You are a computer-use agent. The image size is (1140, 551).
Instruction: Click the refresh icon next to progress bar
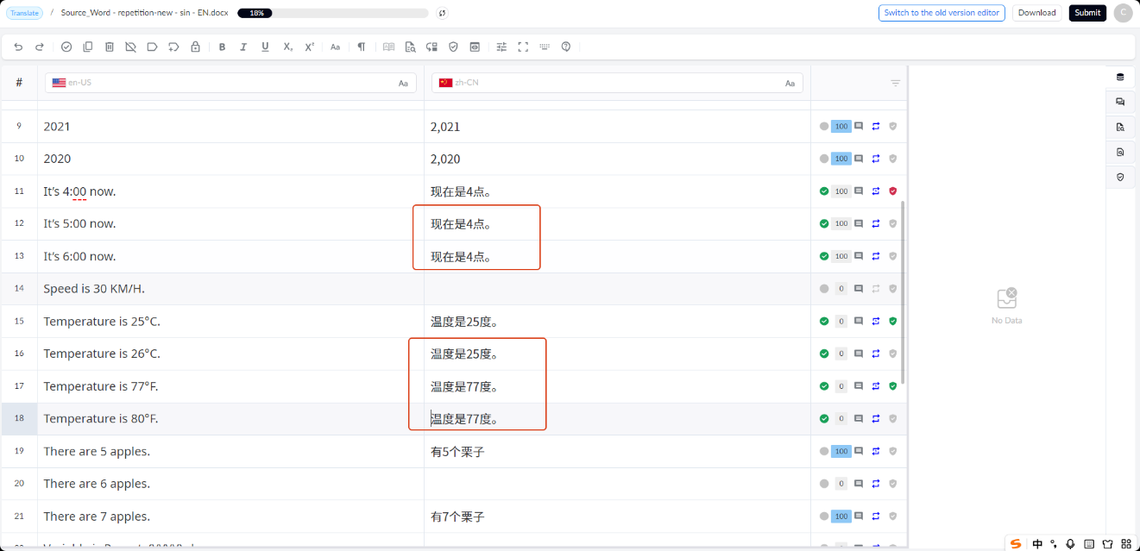(x=442, y=13)
